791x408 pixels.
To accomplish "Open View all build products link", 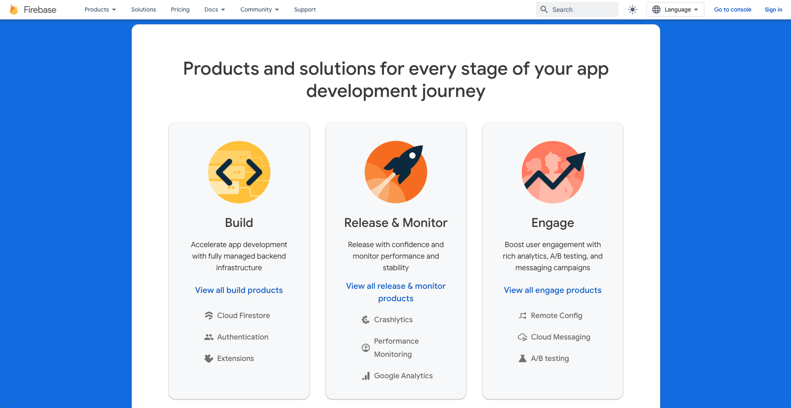I will coord(239,290).
